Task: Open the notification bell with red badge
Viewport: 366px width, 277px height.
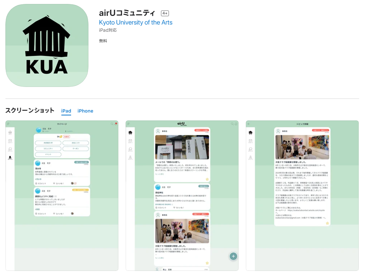Action: point(116,124)
